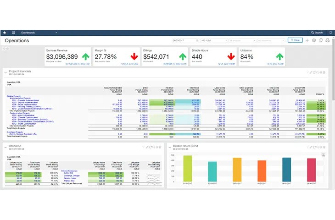Click the duplicate dashboard icon next to the gear
The height and width of the screenshot is (220, 335).
[321, 40]
